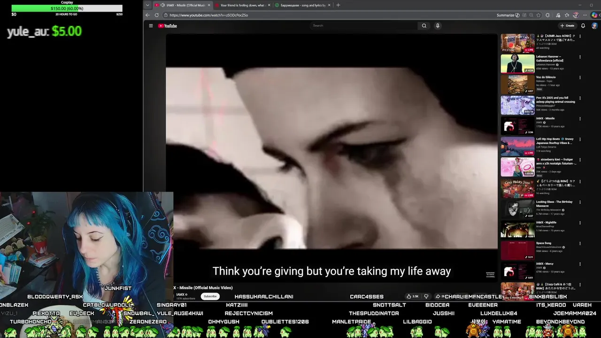Open YouTube notifications bell
This screenshot has width=601, height=338.
[x=583, y=26]
